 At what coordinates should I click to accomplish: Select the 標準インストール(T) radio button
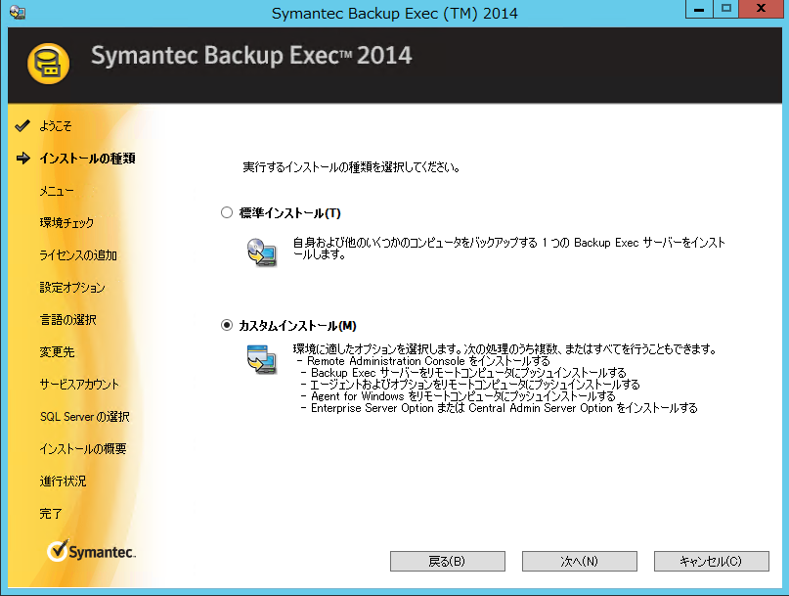(x=227, y=212)
